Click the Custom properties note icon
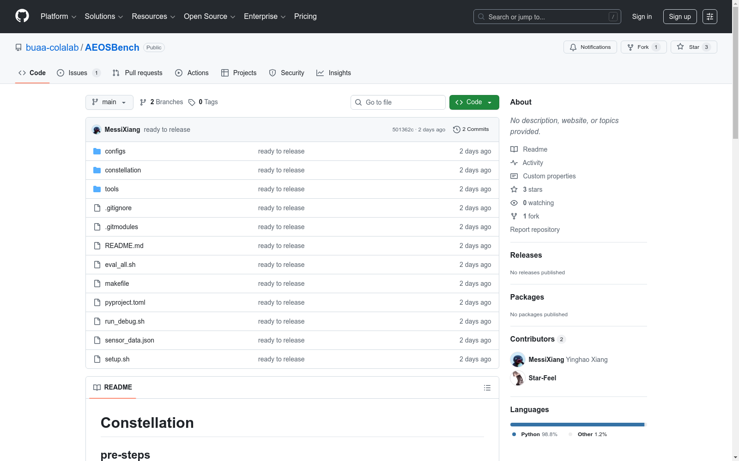Image resolution: width=739 pixels, height=461 pixels. click(514, 176)
